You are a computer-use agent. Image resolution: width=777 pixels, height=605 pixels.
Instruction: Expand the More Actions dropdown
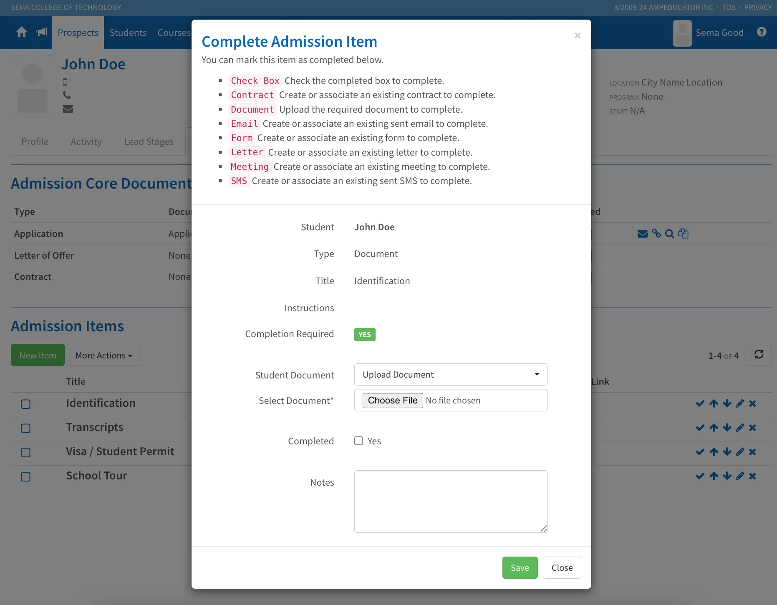tap(104, 355)
